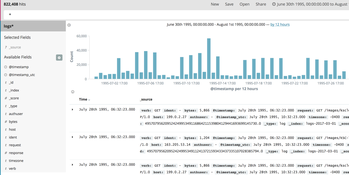Click '@timestamp per 12 hours' axis title

pyautogui.click(x=234, y=89)
